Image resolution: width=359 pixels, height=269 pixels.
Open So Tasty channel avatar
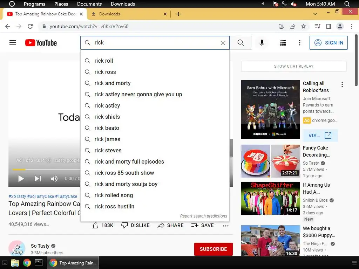[17, 248]
